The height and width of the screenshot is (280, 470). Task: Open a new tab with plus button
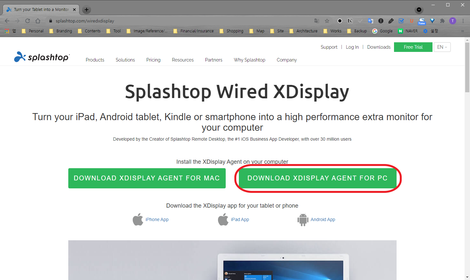87,10
